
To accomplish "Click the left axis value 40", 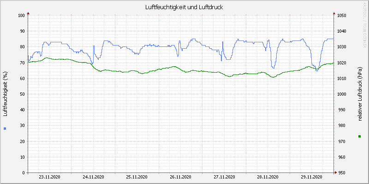I will coord(22,110).
